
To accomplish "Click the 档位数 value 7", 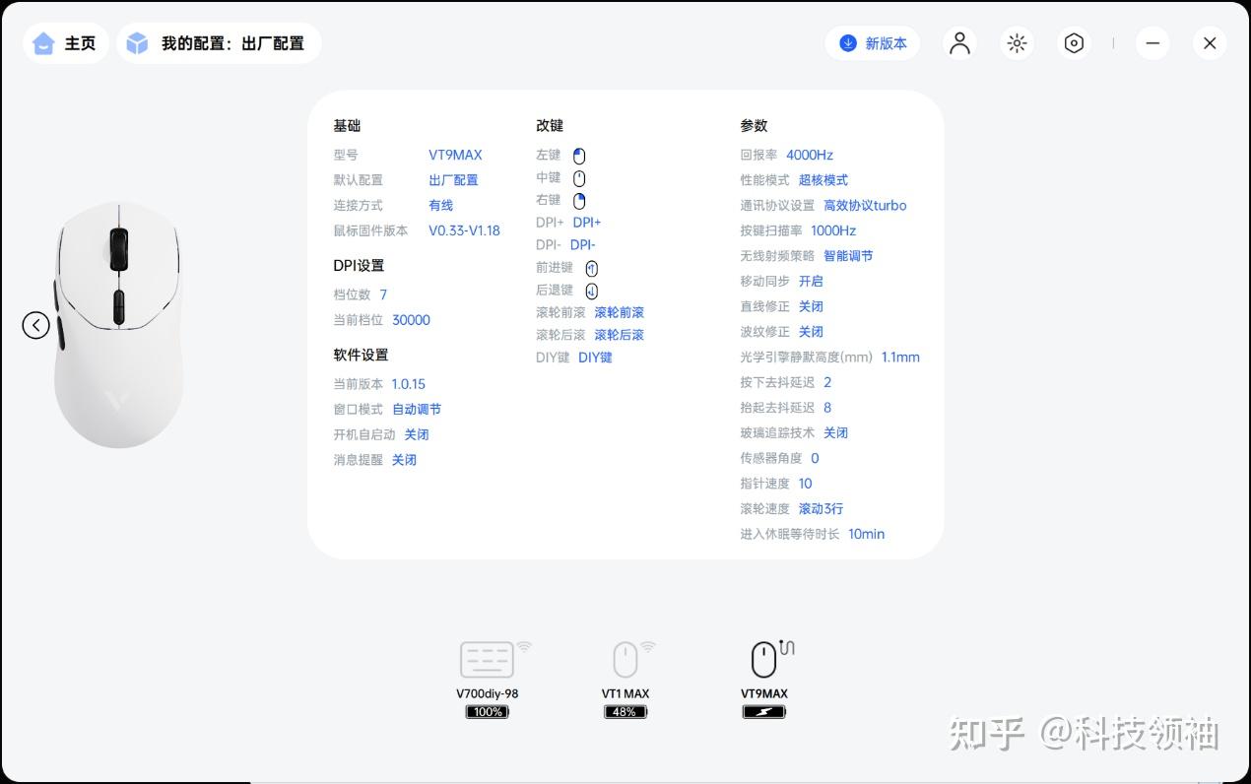I will point(383,294).
